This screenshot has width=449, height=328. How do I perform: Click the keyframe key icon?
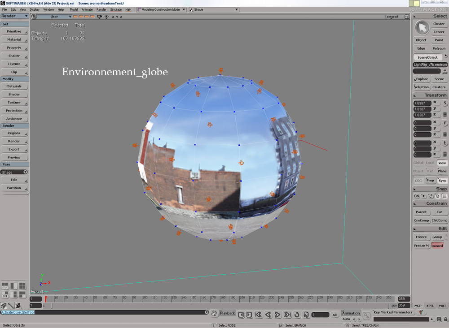(366, 316)
